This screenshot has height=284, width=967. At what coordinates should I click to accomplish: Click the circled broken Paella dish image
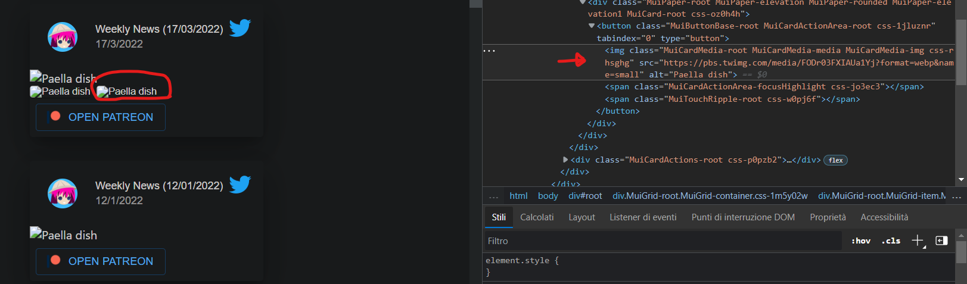click(127, 91)
